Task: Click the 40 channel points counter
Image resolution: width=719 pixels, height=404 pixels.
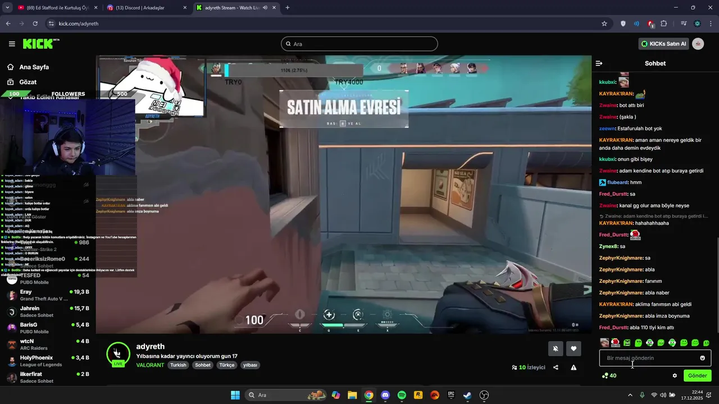Action: tap(609, 375)
